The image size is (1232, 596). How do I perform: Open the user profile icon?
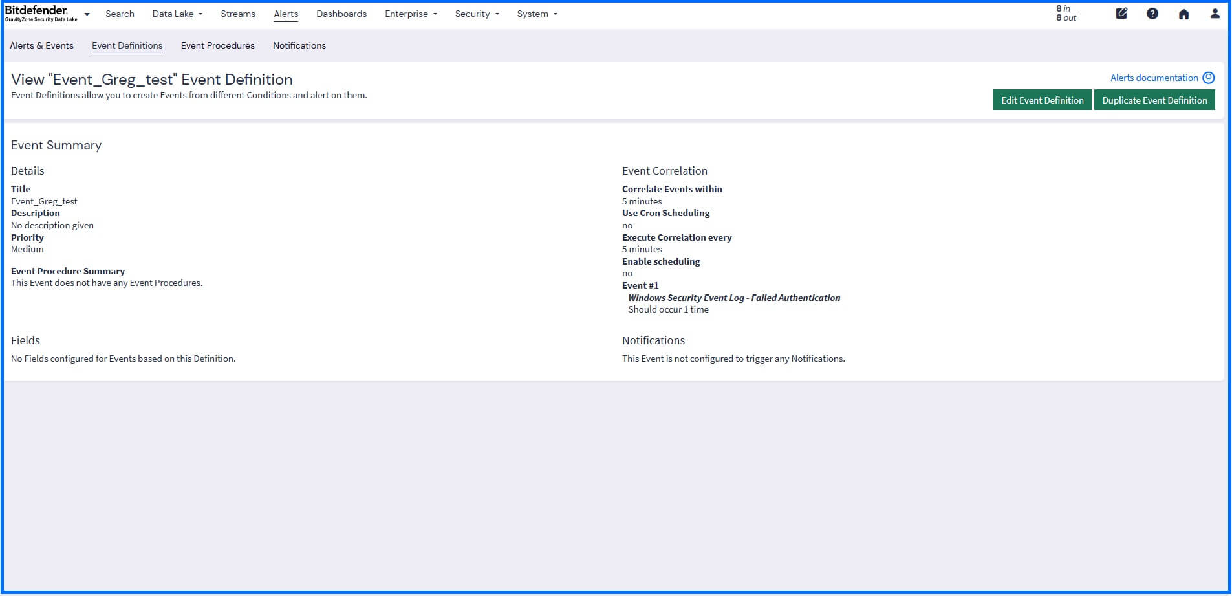(1215, 14)
